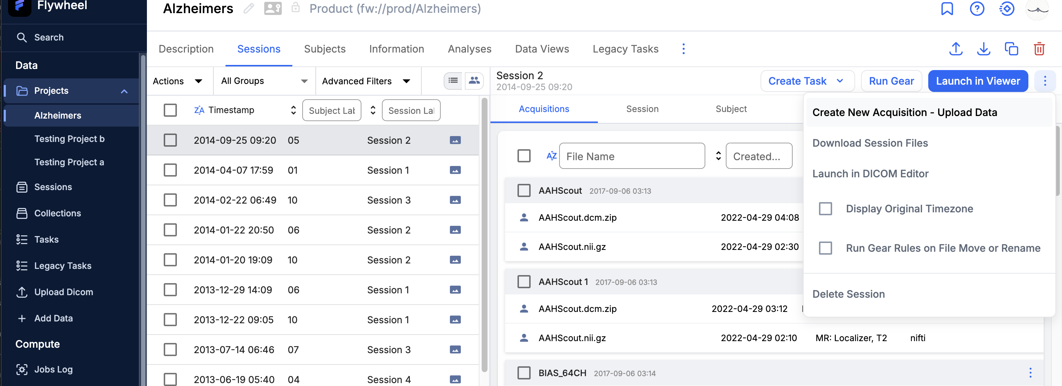Switch to list view icon

click(x=453, y=81)
